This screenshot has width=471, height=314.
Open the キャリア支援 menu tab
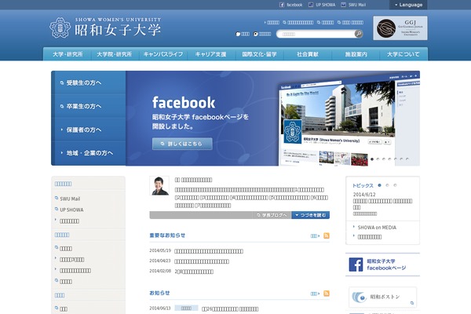[211, 54]
